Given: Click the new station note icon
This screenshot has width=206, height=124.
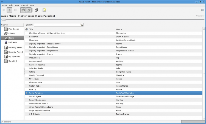Looking at the screenshot, I should [x=44, y=10].
